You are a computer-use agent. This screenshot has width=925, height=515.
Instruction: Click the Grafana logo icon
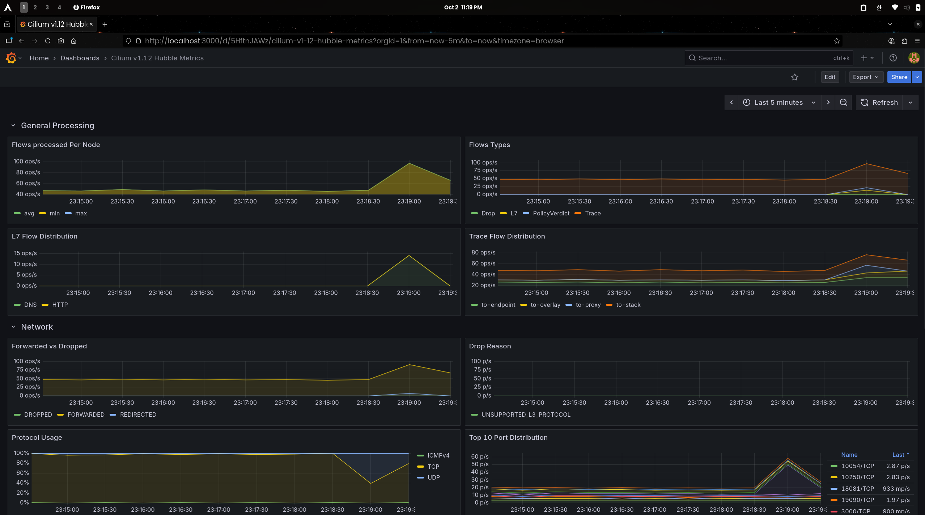11,58
